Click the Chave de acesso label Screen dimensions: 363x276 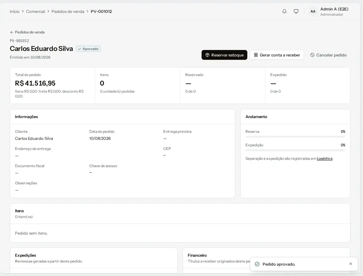point(103,166)
